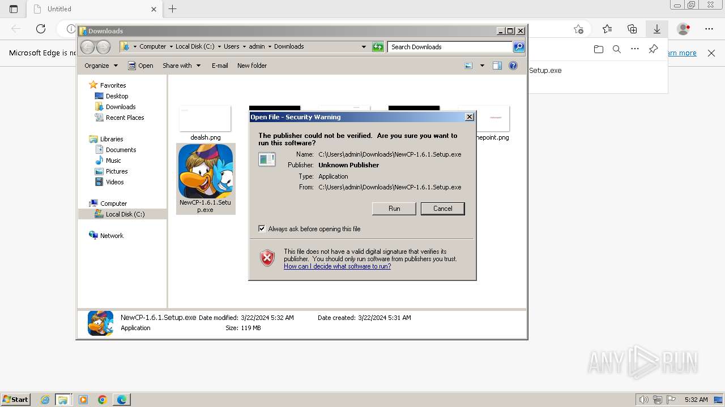
Task: Open 'How can I decide what software to run?' link
Action: click(337, 266)
